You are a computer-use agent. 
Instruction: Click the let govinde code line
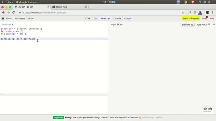point(15,34)
